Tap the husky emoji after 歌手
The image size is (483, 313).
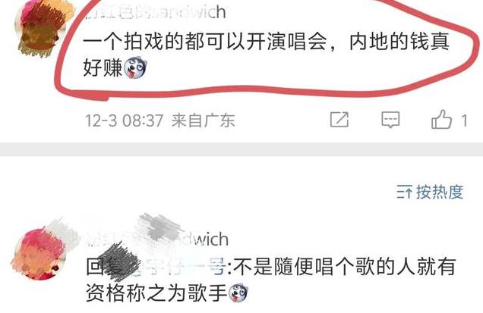click(x=238, y=293)
